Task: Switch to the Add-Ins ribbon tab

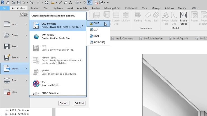Action: tap(169, 8)
